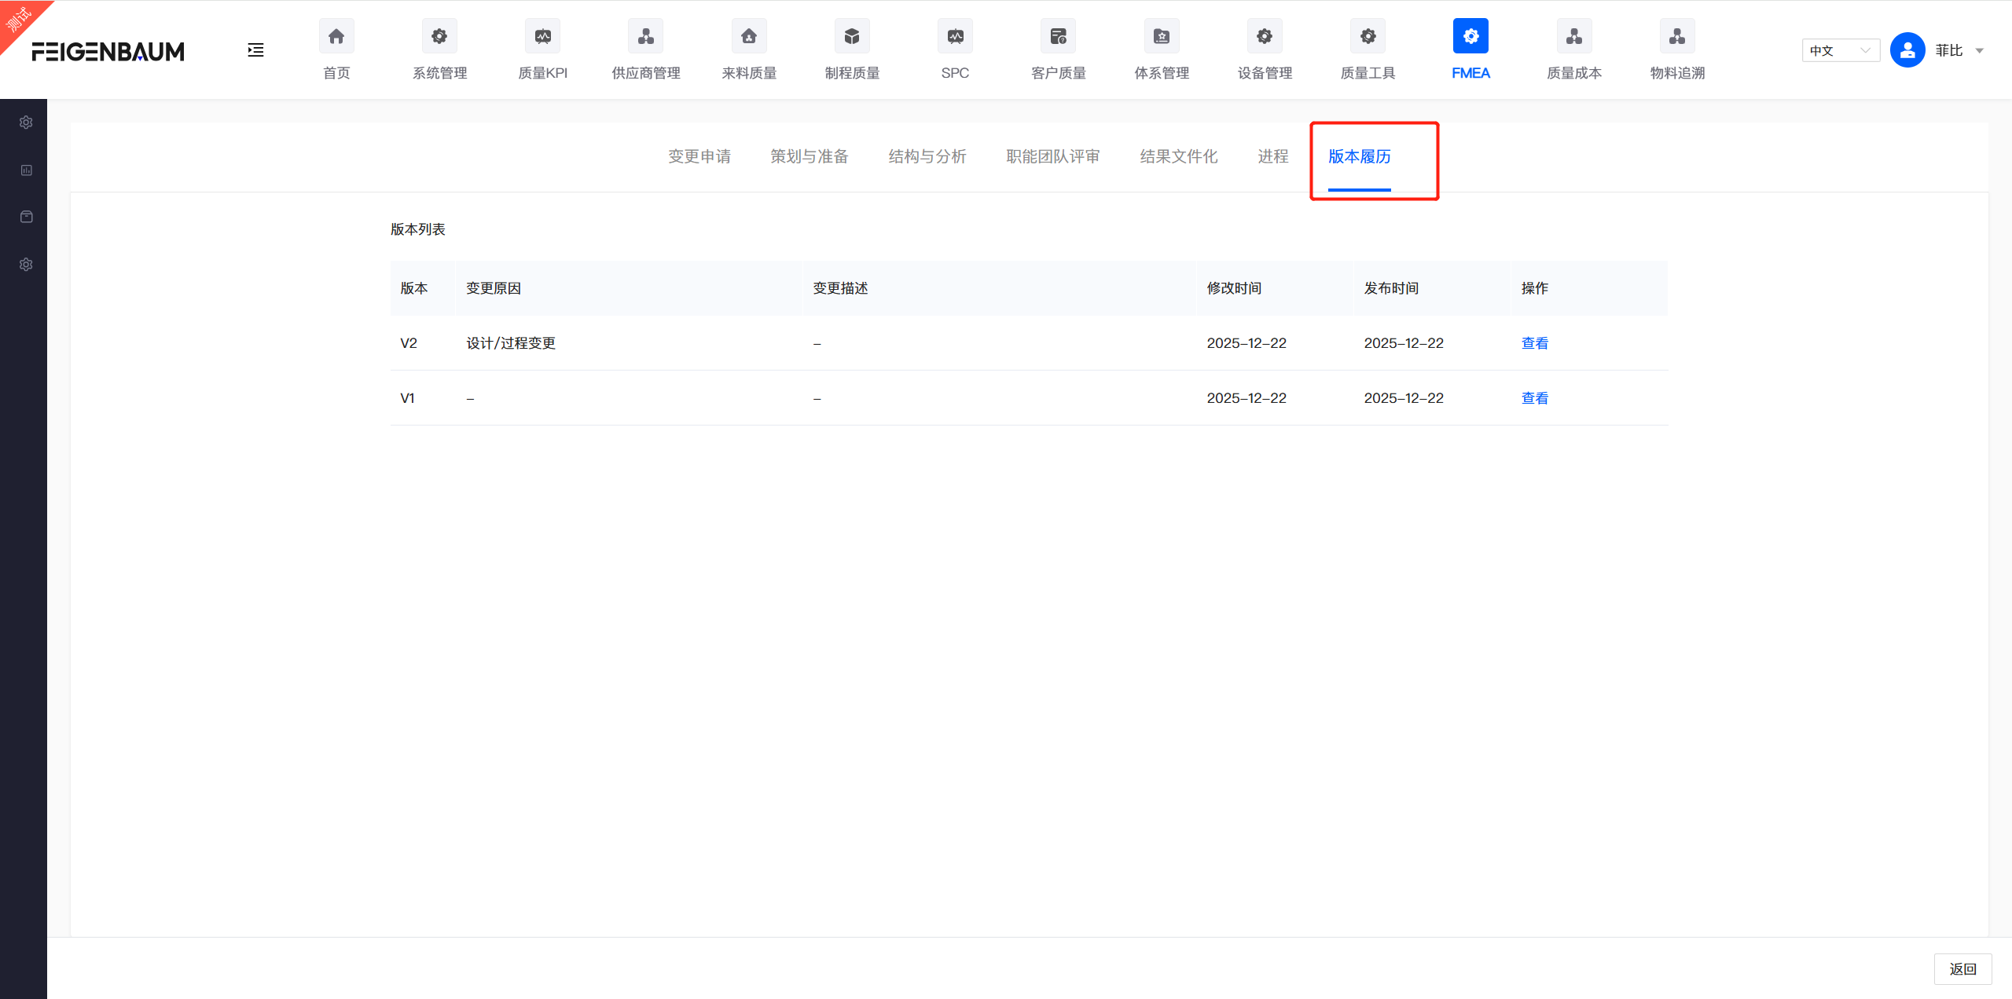Switch to the 变更申请 tab
2012x999 pixels.
click(699, 156)
